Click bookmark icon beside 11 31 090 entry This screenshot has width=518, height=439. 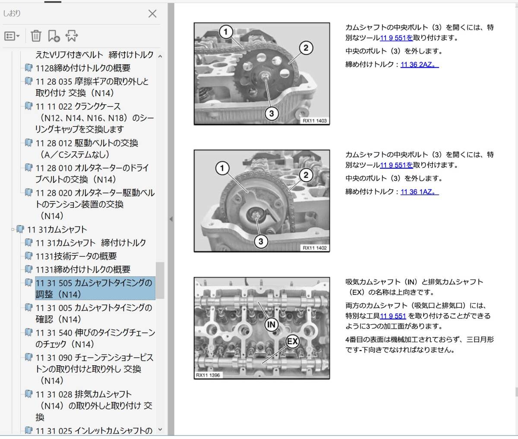[x=28, y=357]
